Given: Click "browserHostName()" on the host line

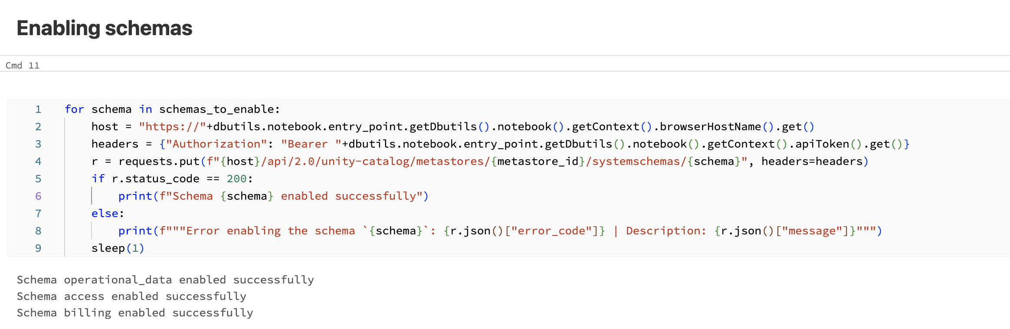Looking at the screenshot, I should 717,127.
